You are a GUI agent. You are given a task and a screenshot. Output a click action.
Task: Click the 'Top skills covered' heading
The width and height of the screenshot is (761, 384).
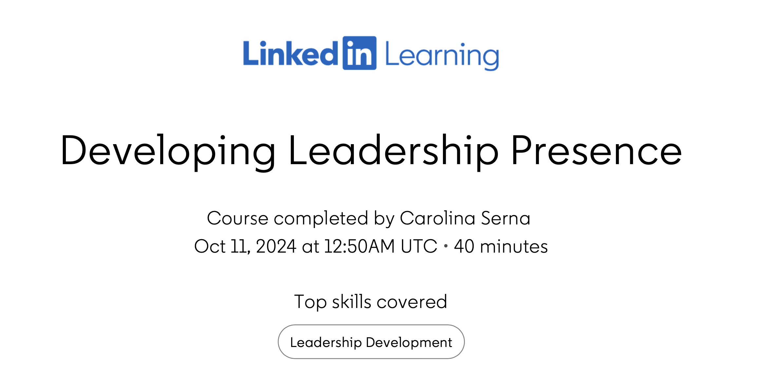371,302
